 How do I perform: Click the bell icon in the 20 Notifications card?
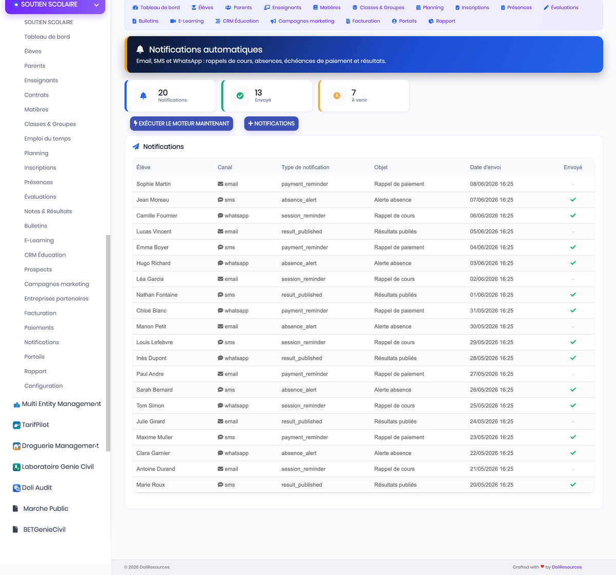click(x=143, y=95)
